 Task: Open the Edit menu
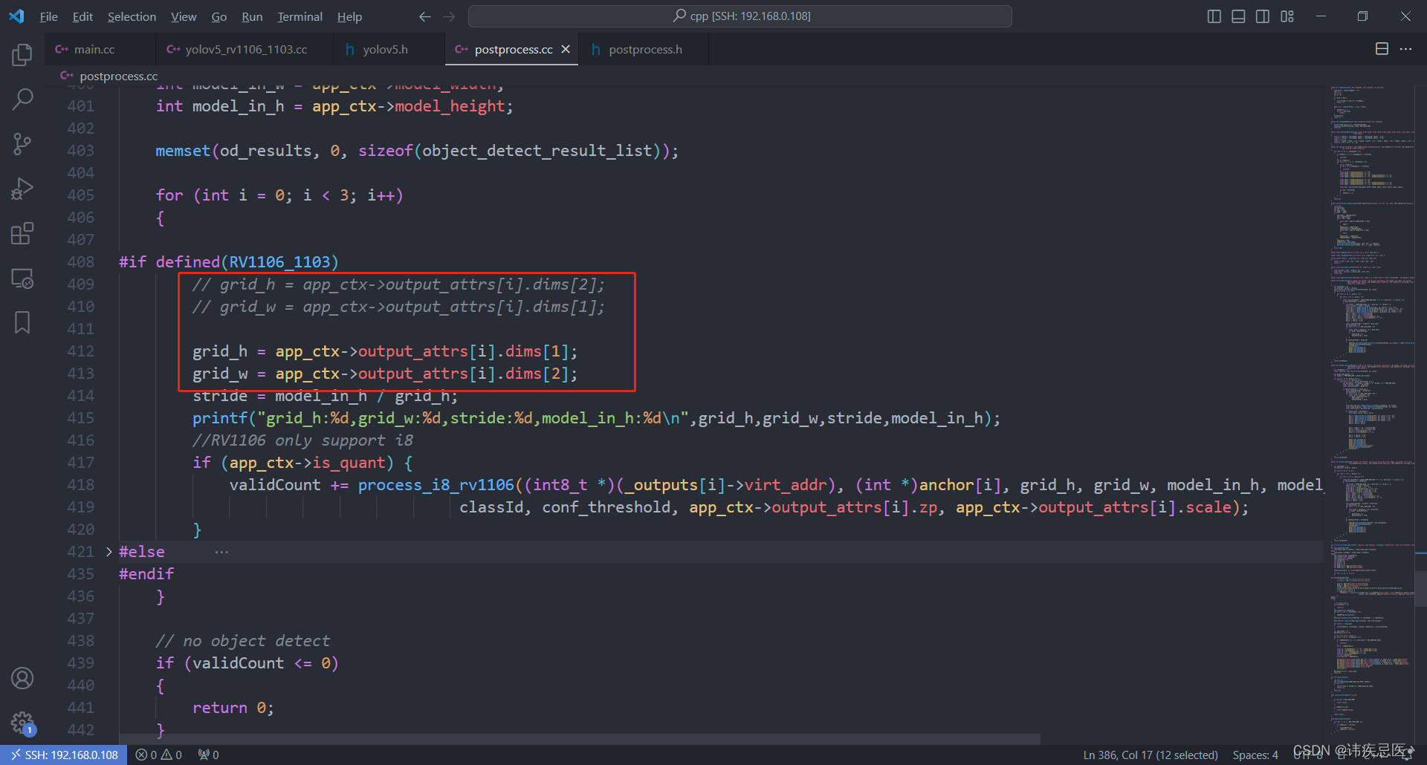point(82,16)
